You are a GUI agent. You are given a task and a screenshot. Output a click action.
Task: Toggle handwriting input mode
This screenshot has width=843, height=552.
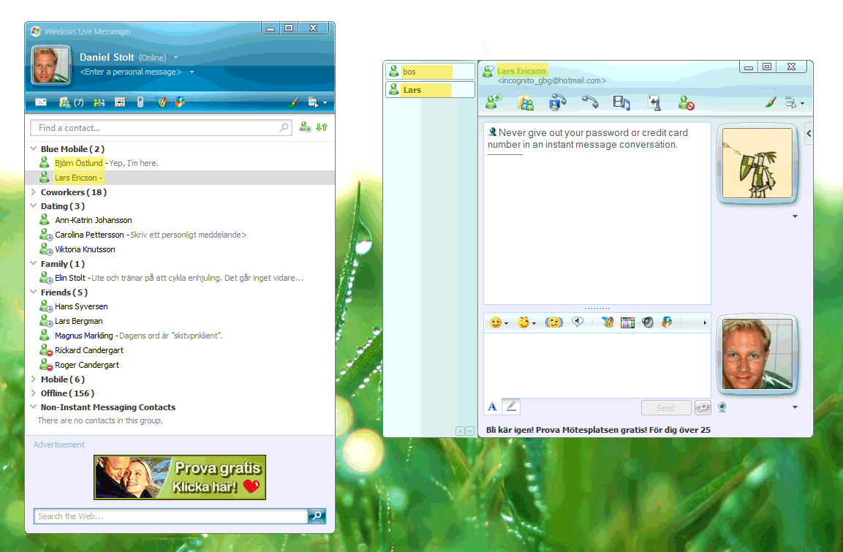(512, 407)
